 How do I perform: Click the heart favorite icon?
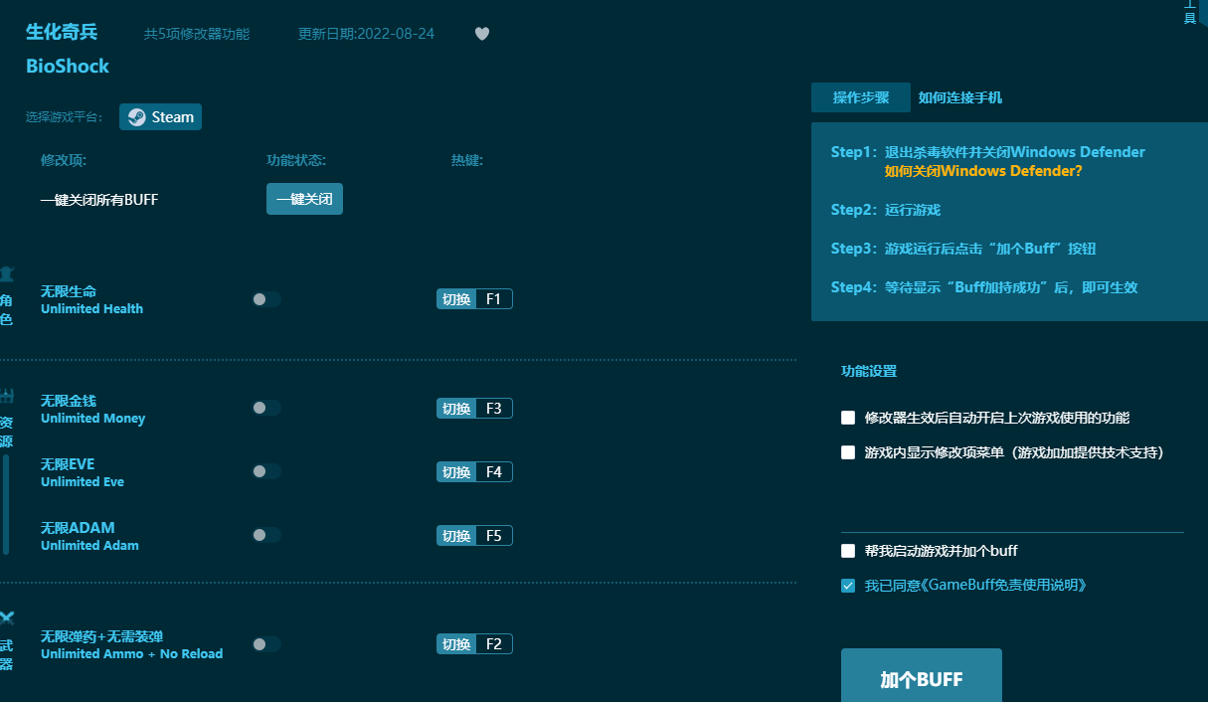pos(482,34)
